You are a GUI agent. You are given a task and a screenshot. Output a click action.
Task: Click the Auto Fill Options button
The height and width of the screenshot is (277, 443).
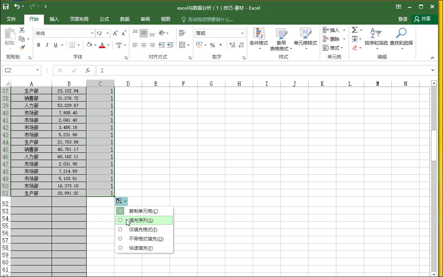click(121, 201)
